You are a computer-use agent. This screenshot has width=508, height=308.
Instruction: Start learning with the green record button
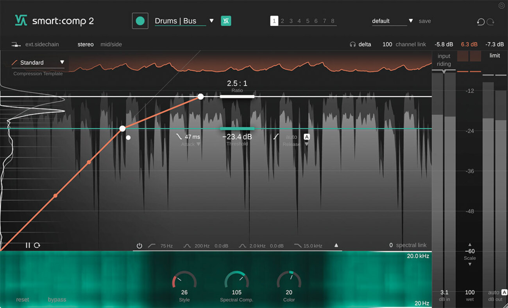tap(140, 21)
